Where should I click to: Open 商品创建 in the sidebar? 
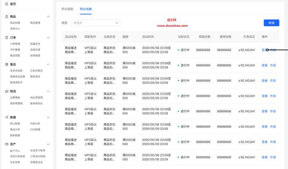point(15,23)
